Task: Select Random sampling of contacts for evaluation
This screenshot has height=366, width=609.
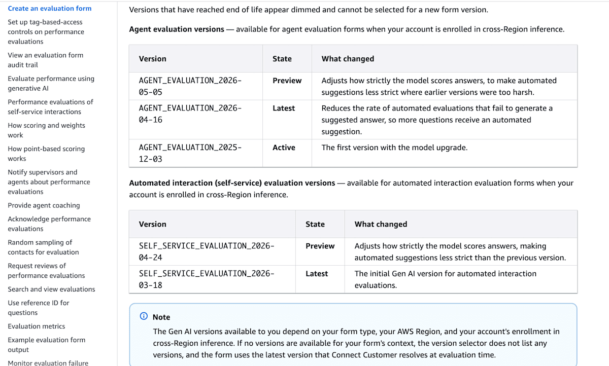Action: coord(43,247)
